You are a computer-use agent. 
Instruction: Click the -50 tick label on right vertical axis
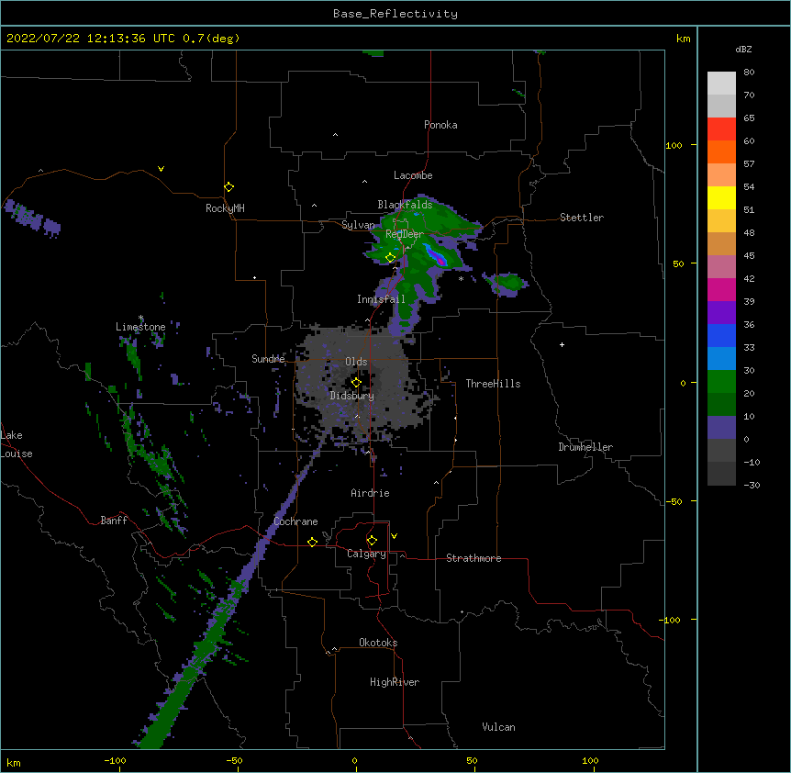tap(674, 501)
